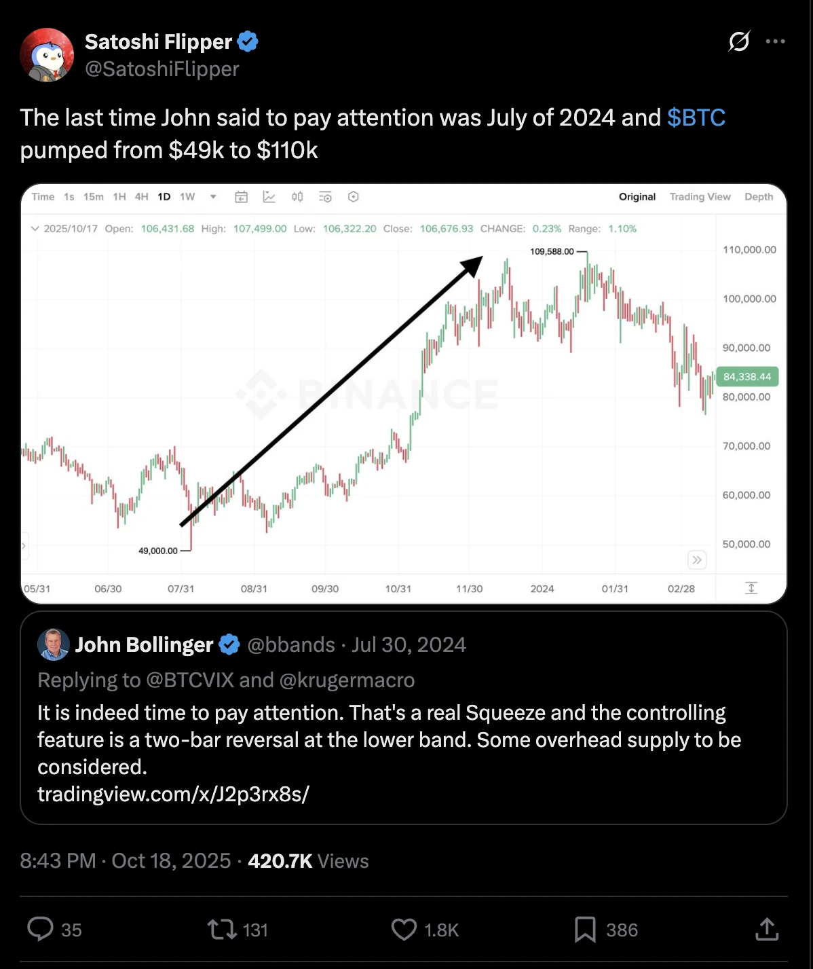Open the @SatoshiFlipper handle link

click(x=162, y=69)
